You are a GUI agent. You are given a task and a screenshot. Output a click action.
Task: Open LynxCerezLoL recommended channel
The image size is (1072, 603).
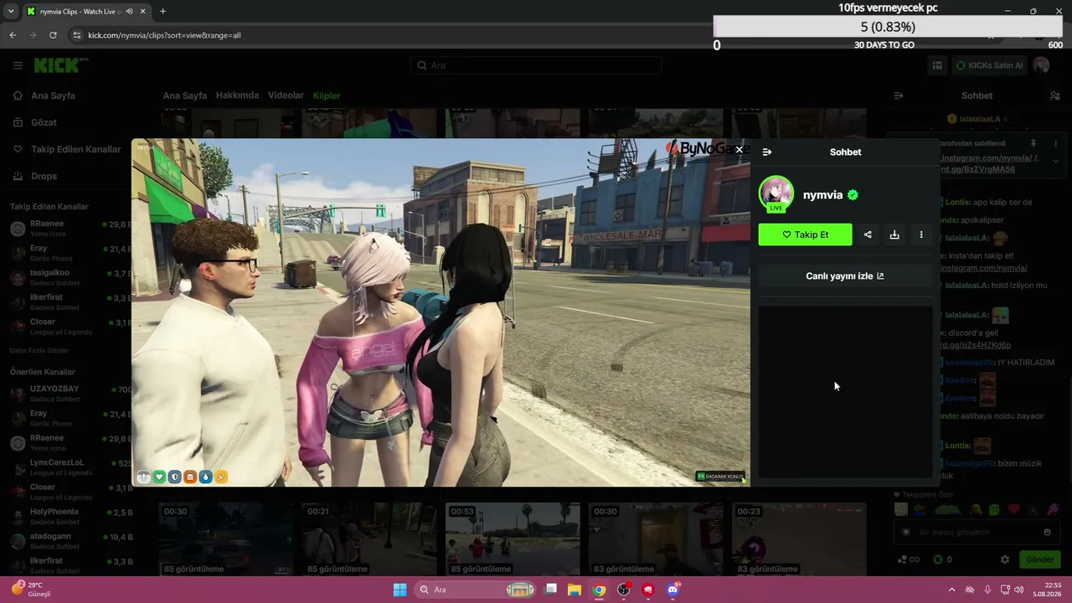coord(70,467)
